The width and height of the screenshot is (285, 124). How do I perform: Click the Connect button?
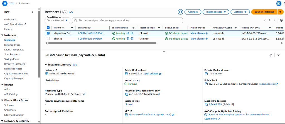point(193,12)
